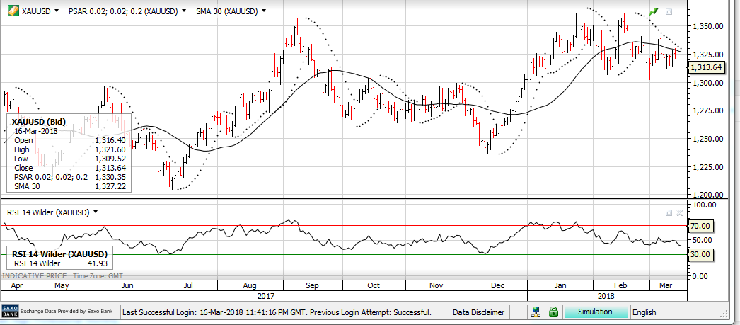The height and width of the screenshot is (325, 740).
Task: Maximize the main price chart panel
Action: coord(669,12)
